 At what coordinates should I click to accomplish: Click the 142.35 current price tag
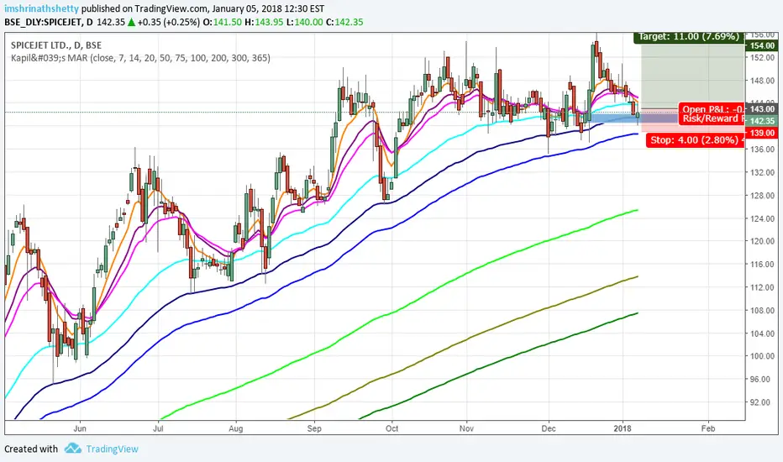(x=762, y=121)
